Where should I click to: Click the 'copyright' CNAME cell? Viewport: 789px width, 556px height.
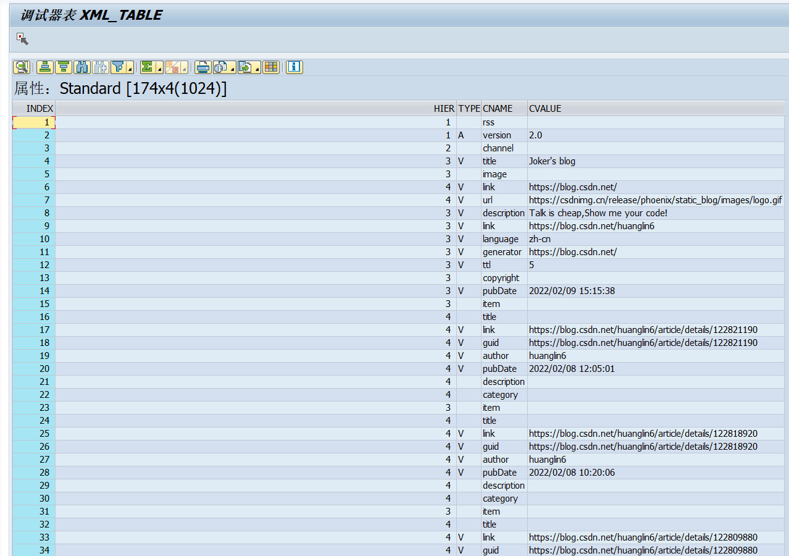[504, 278]
